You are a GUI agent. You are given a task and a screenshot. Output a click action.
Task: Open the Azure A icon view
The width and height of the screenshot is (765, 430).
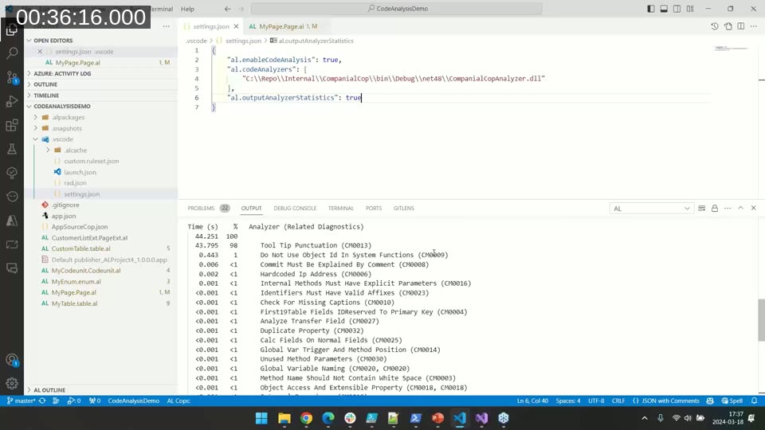click(x=12, y=221)
